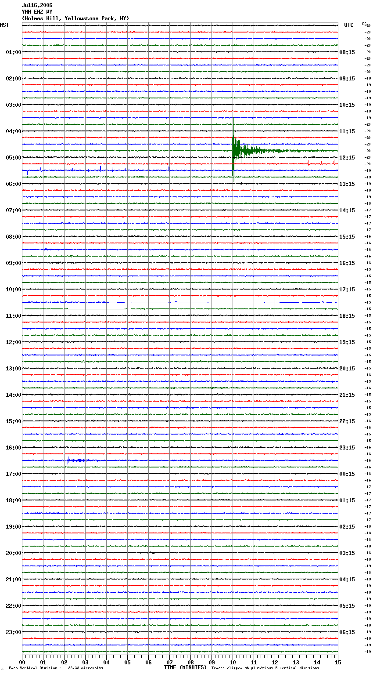This screenshot has height=674, width=373.
Task: Click minute 15 tick label on bottom axis
Action: pos(338,662)
